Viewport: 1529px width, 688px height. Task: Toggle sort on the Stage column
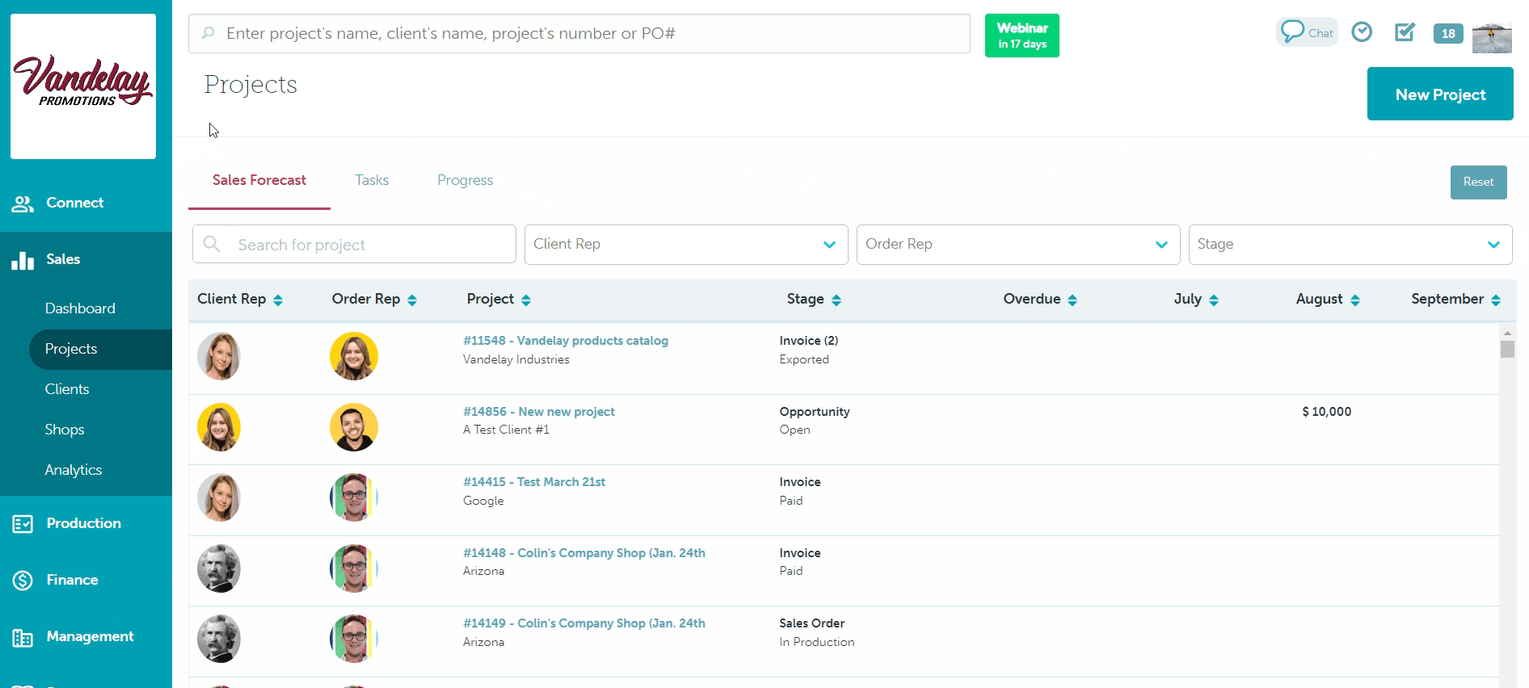click(836, 300)
